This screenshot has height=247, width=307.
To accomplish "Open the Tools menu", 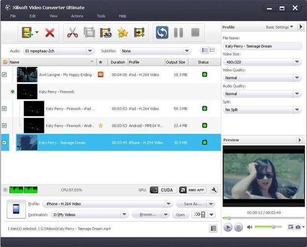I will click(101, 16).
